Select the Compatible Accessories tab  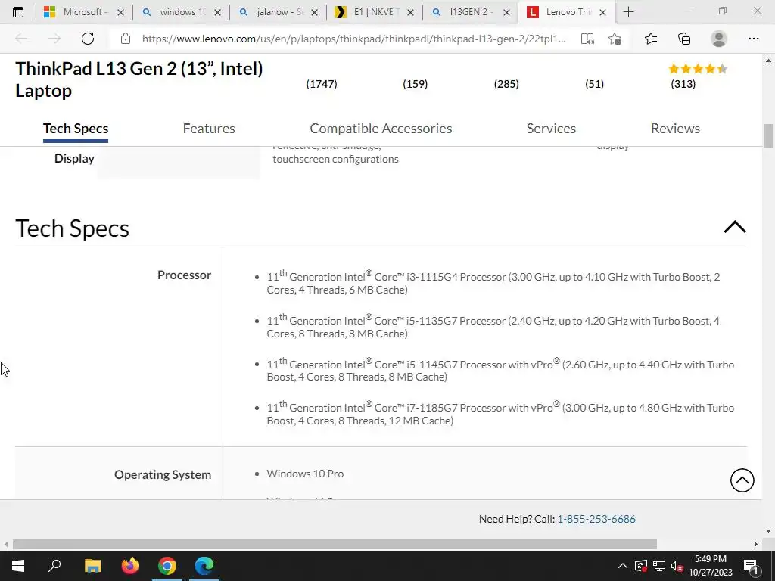[x=381, y=129]
